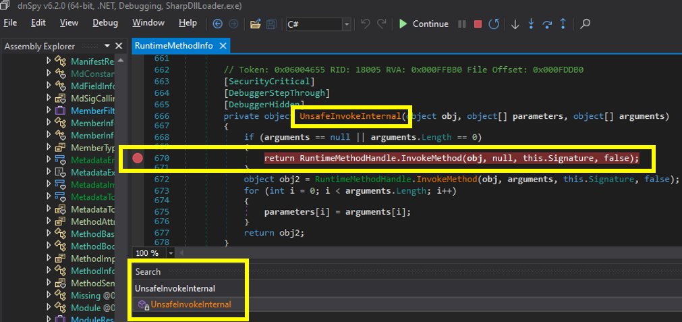Click the code editor horizontal scroll left arrow
Screen dimensions: 682x322
[182, 253]
